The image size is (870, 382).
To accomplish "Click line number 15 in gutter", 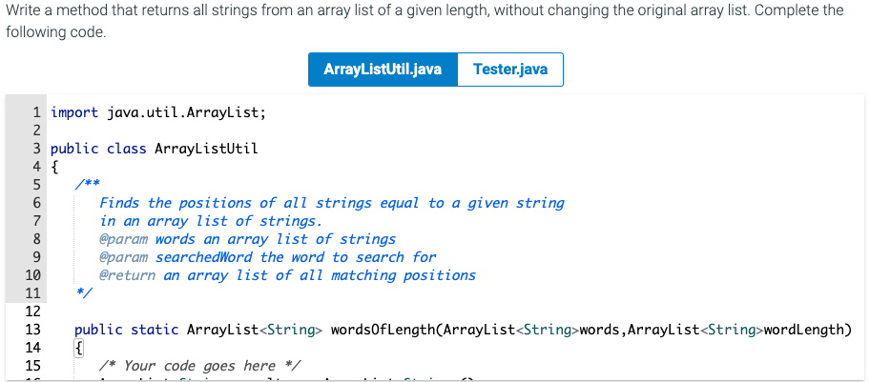I will [33, 366].
